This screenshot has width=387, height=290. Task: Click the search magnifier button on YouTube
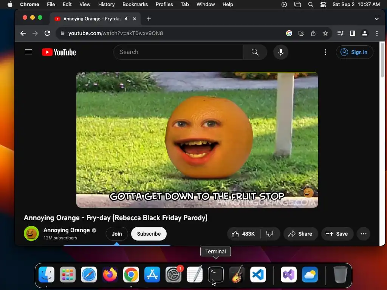pos(255,52)
